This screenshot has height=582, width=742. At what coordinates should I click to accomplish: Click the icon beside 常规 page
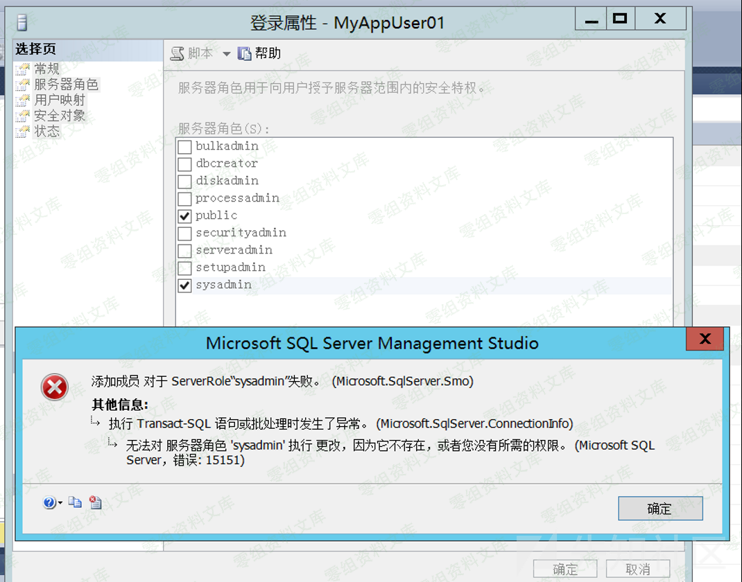click(23, 69)
